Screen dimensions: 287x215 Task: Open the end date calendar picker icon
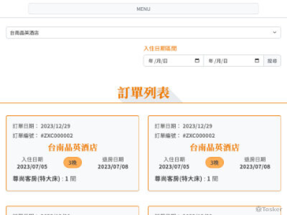257,60
